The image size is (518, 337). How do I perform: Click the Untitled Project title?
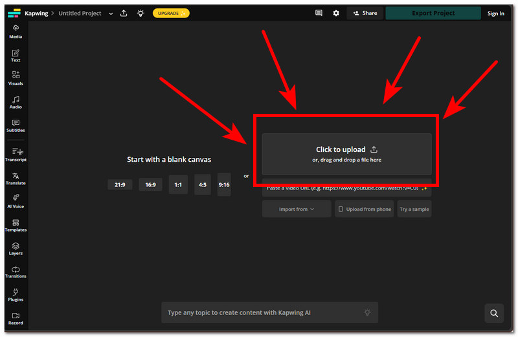pyautogui.click(x=80, y=13)
